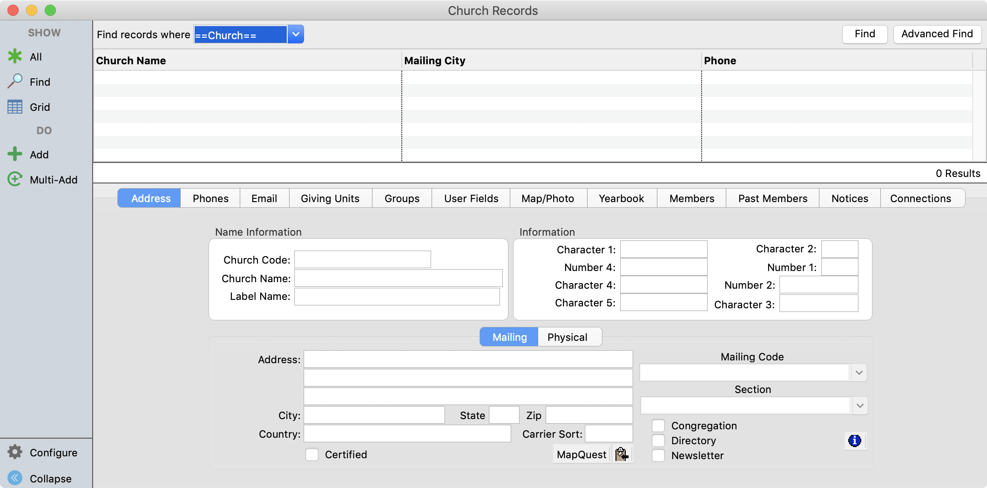
Task: Enable the Certified checkbox
Action: (312, 454)
